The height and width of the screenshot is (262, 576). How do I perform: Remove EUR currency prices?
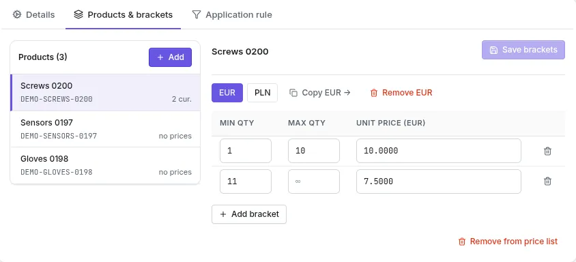point(401,93)
